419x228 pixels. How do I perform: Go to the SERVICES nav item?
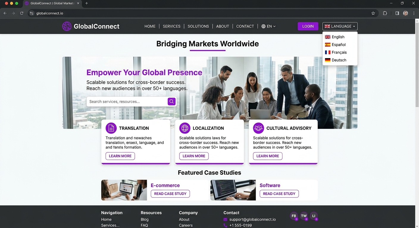coord(171,26)
